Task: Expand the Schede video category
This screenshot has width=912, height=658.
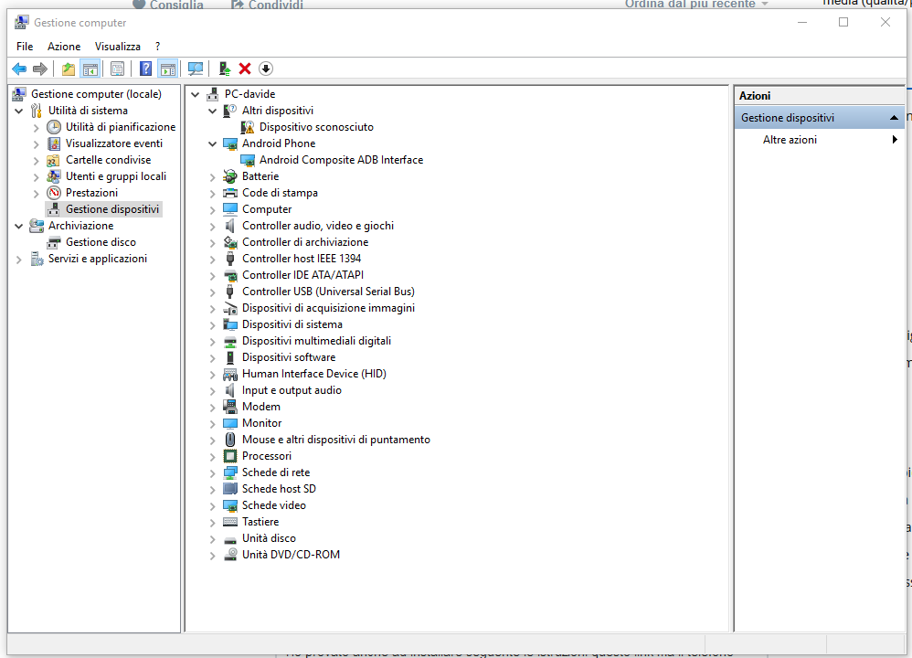Action: click(213, 506)
